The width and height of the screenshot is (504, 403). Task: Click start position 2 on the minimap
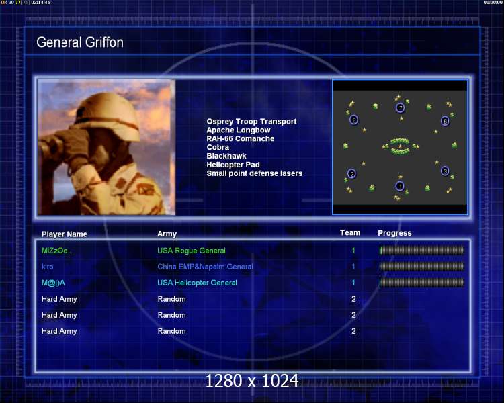click(351, 174)
